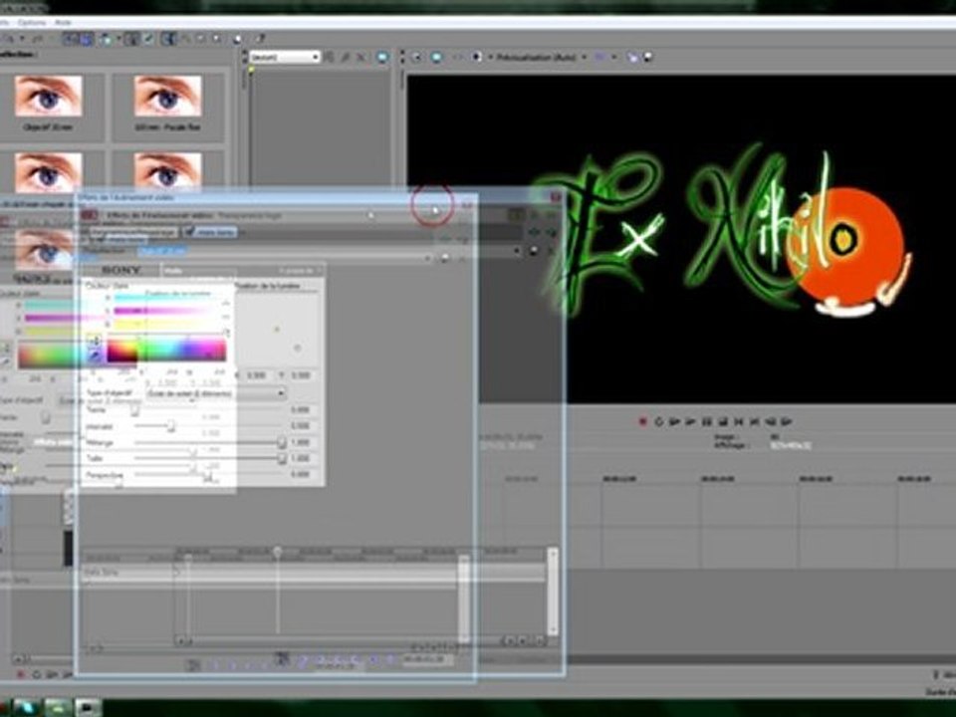Toggle loop playback under the preview
Screen dimensions: 956x717
point(658,421)
